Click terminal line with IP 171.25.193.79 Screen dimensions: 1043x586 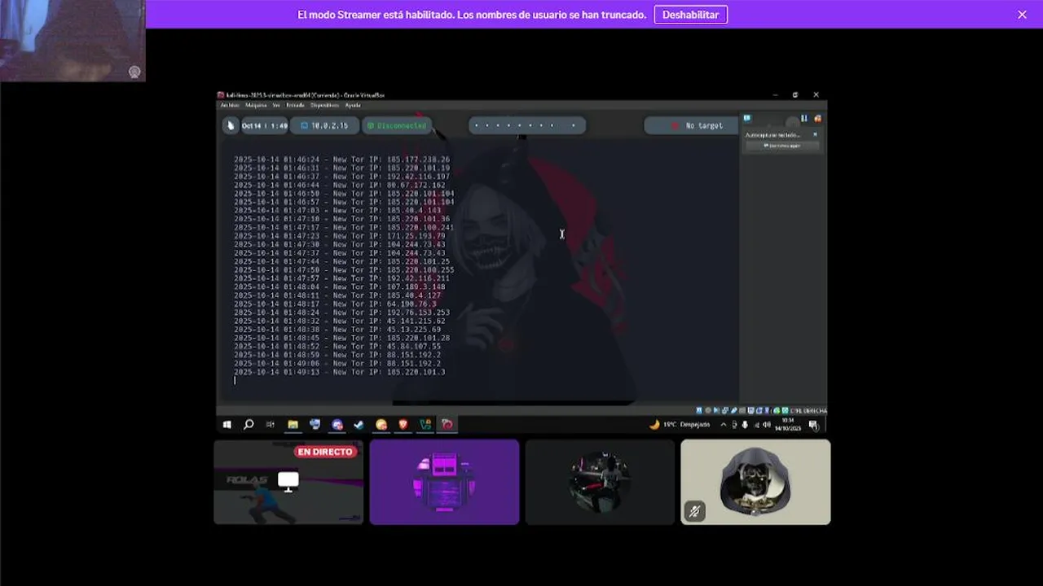pos(340,236)
